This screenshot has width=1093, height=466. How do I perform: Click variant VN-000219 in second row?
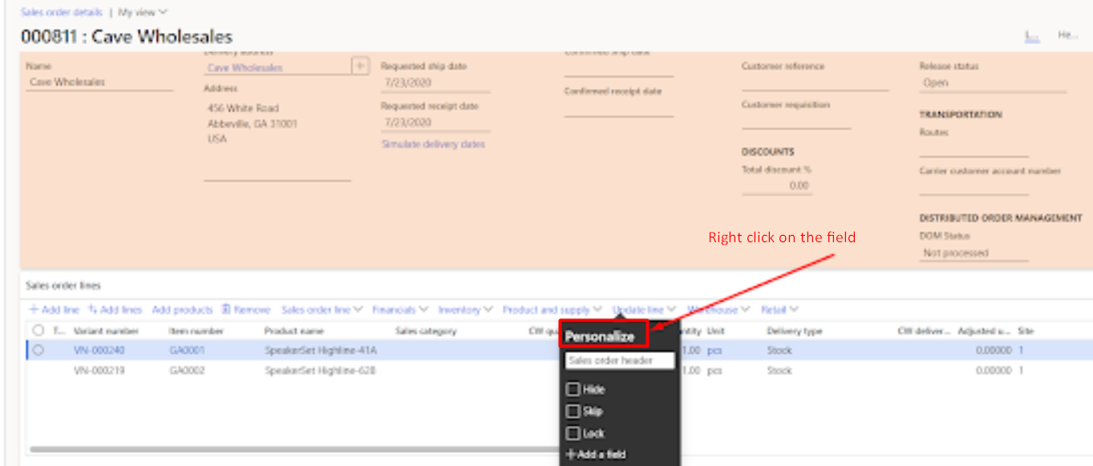coord(99,371)
